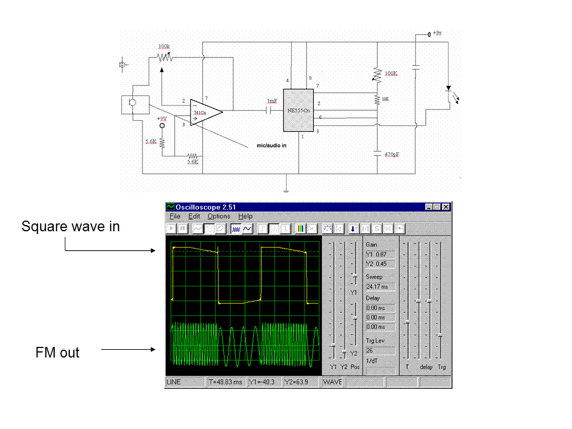
Task: Click the delay field directly under Delay label
Action: 380,308
